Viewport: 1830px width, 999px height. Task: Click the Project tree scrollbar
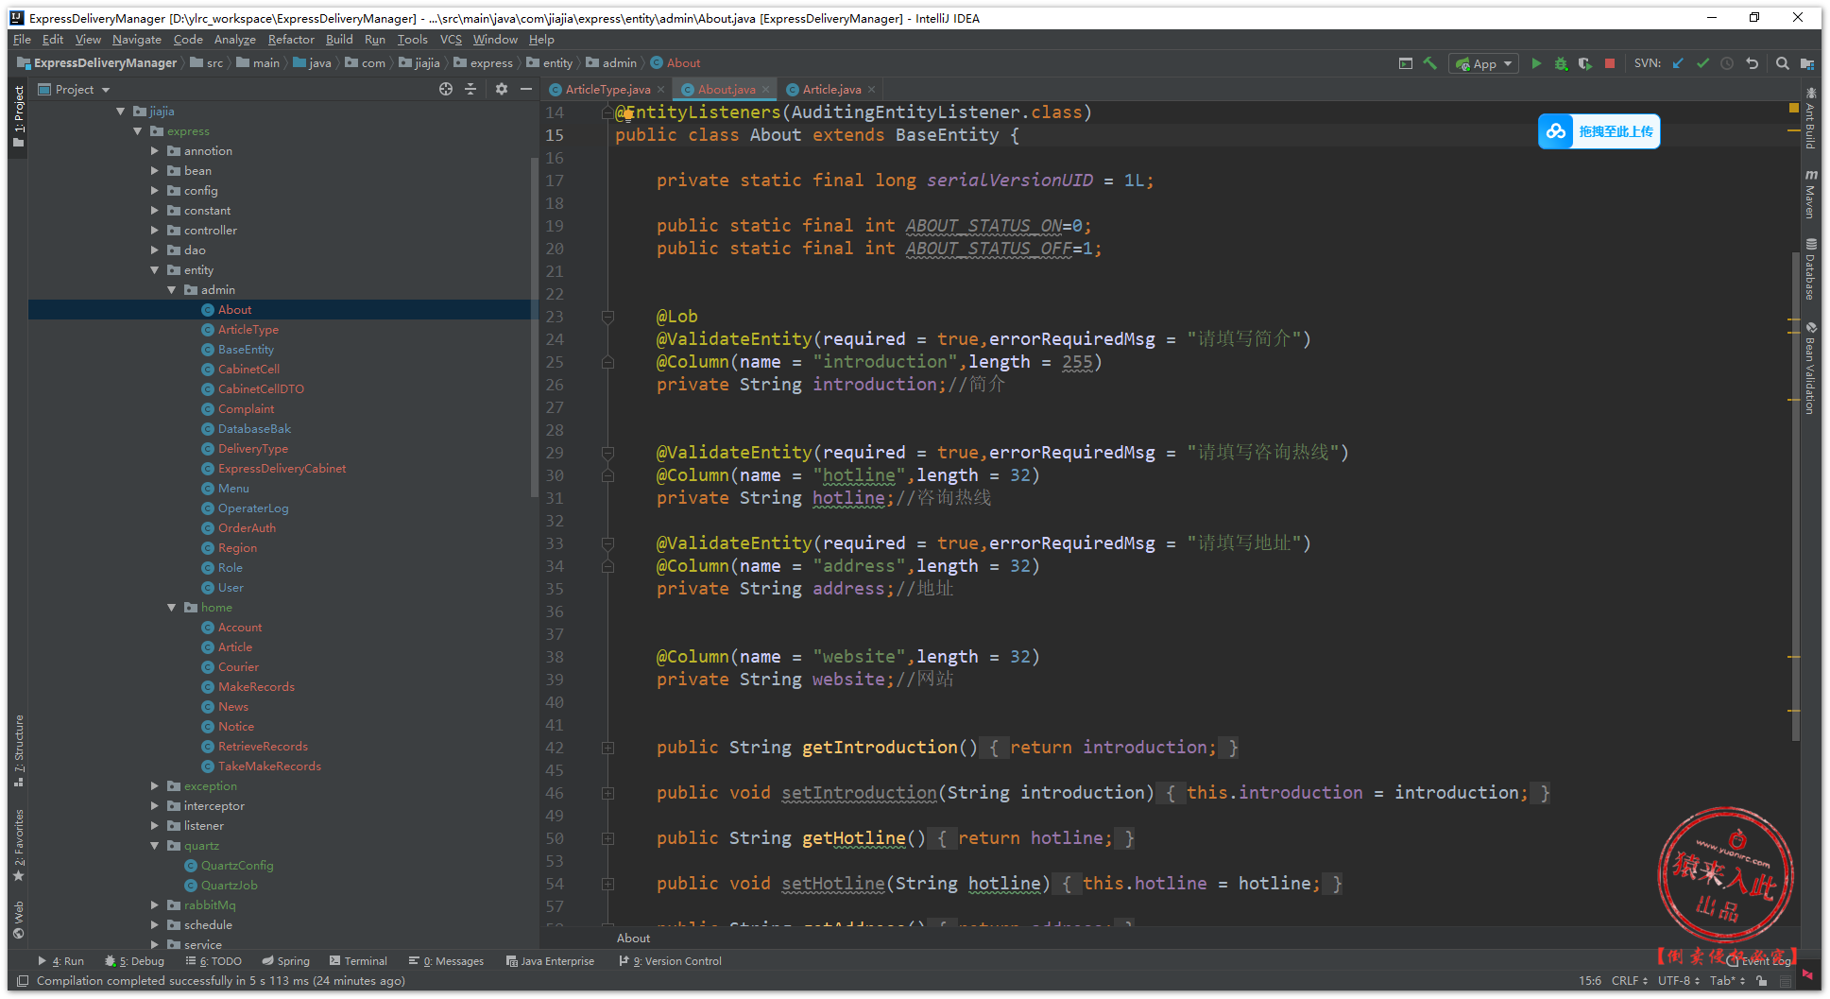coord(535,326)
